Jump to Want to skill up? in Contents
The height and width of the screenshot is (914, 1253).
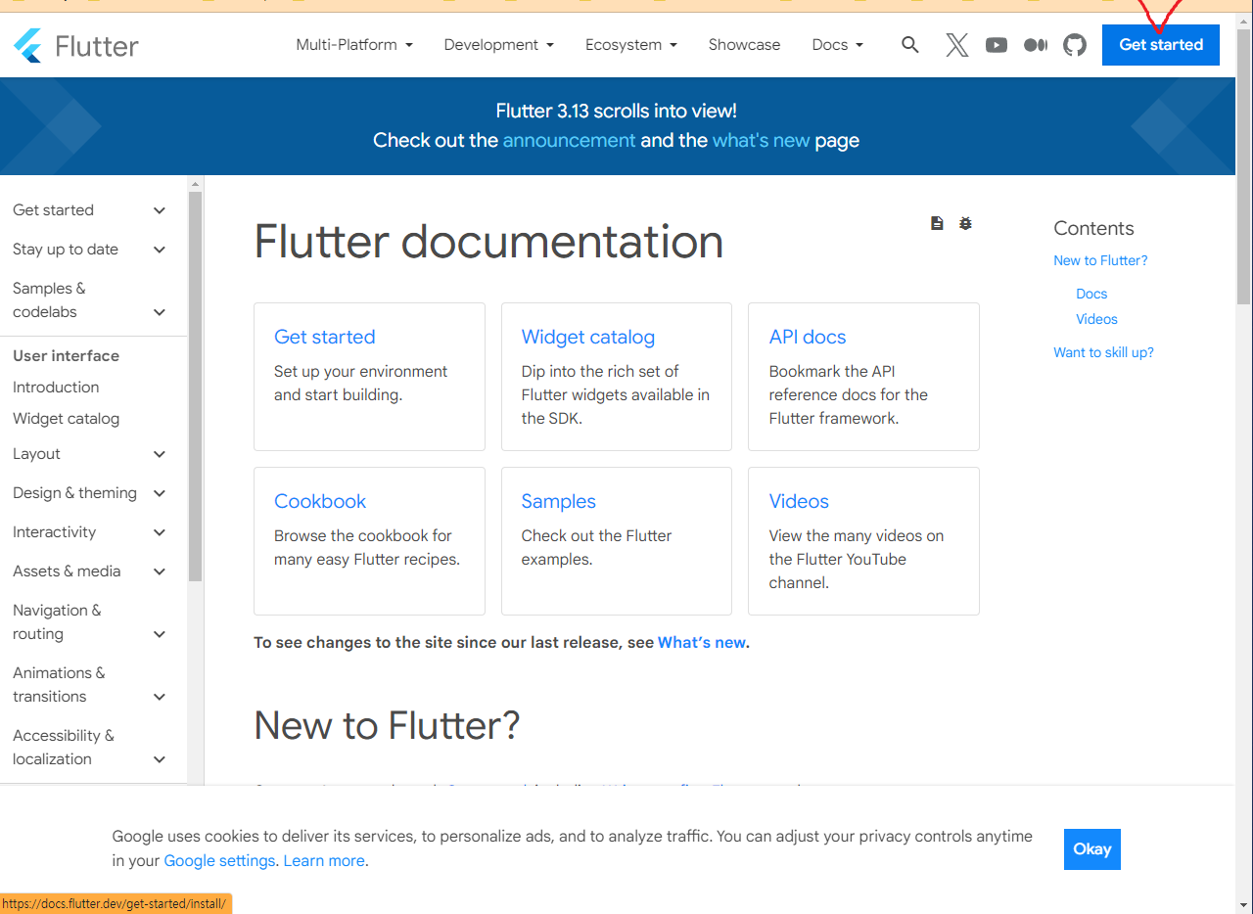(x=1103, y=352)
